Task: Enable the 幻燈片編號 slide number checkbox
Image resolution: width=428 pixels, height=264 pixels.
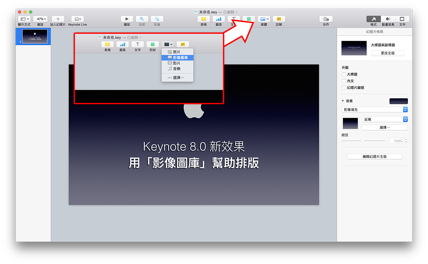Action: tap(344, 88)
